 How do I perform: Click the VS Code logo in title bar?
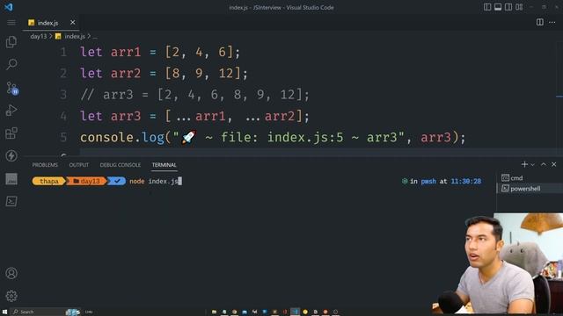point(9,7)
